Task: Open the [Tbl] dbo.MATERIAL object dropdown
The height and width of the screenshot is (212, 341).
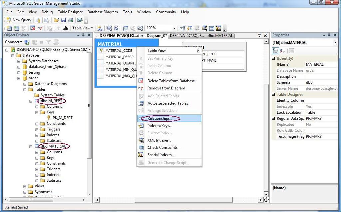Action: pos(335,43)
